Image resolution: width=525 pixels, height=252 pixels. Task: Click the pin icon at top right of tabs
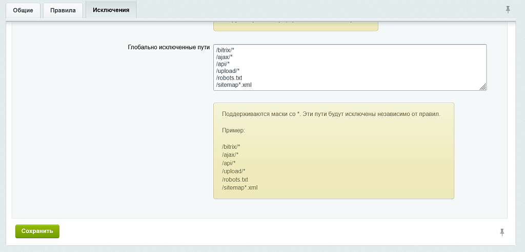[508, 9]
